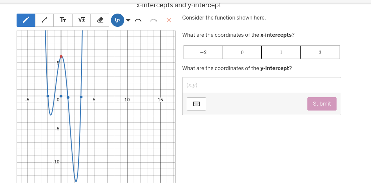Click the red y-intercept point on graph

61,57
